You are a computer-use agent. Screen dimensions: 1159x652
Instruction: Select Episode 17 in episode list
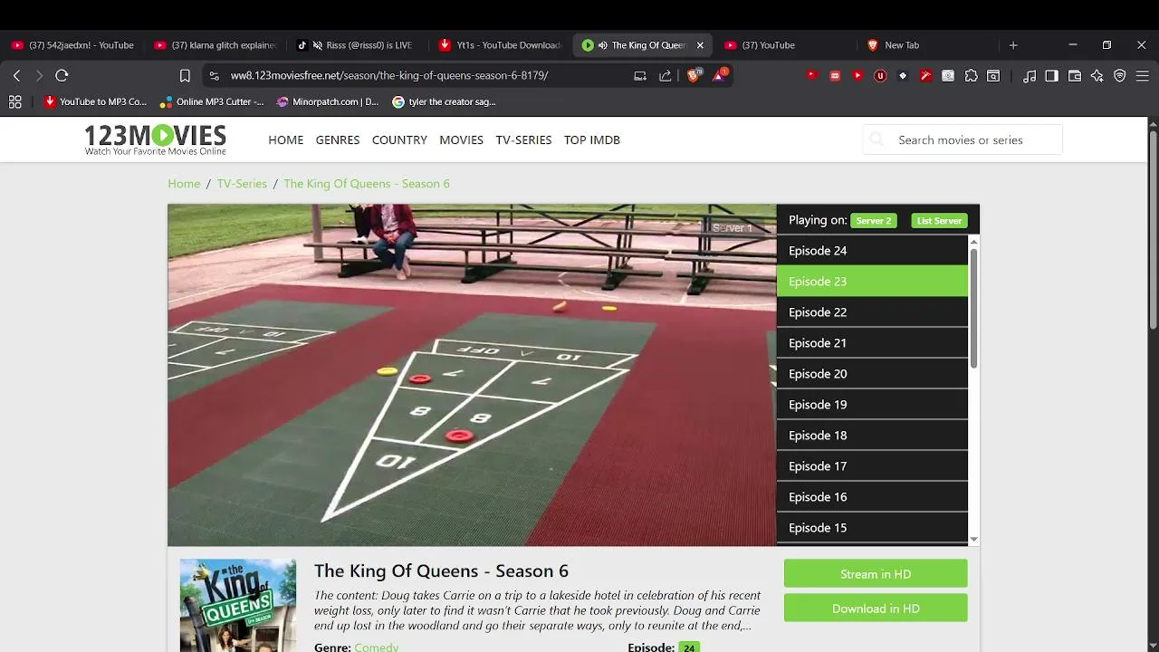point(872,466)
